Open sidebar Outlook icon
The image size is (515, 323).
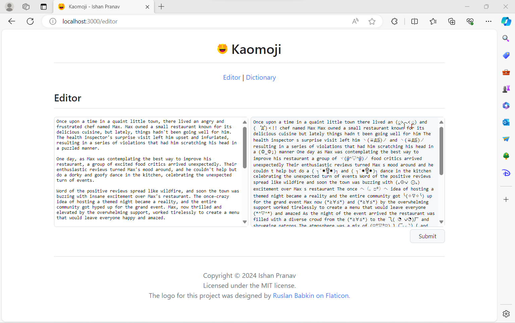[506, 122]
